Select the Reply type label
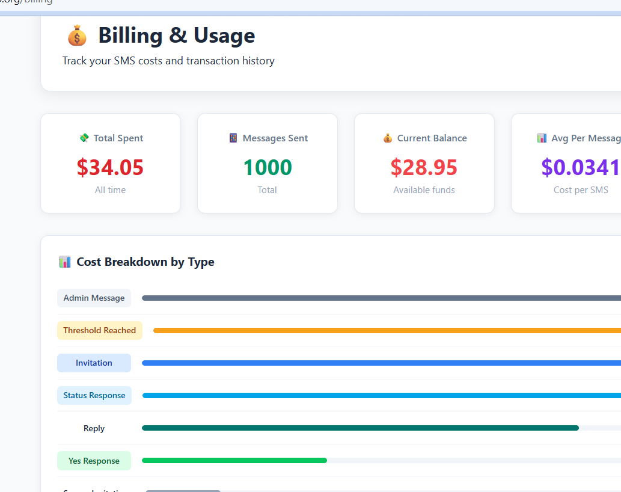 [x=94, y=428]
